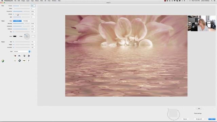Open the Filter menu
This screenshot has width=217, height=122.
point(41,1)
